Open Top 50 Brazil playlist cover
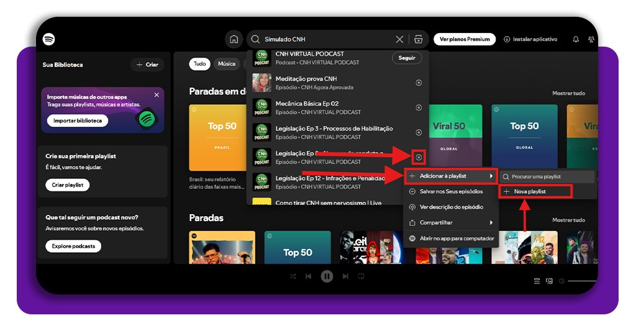Image resolution: width=636 pixels, height=333 pixels. click(218, 137)
